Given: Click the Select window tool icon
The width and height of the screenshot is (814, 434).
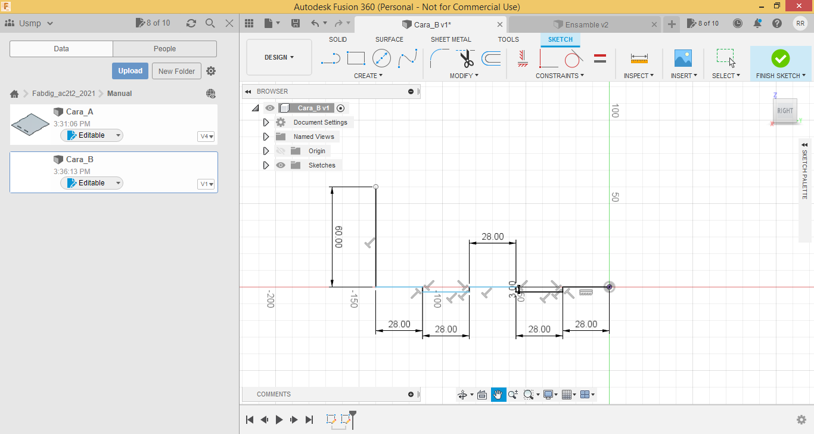Looking at the screenshot, I should 726,58.
